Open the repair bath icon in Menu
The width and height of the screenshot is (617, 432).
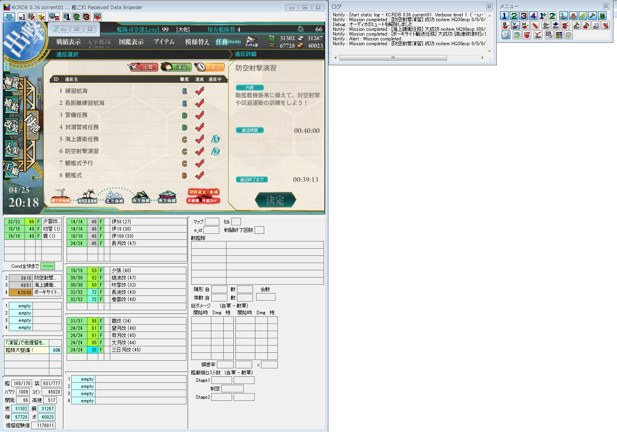(573, 16)
